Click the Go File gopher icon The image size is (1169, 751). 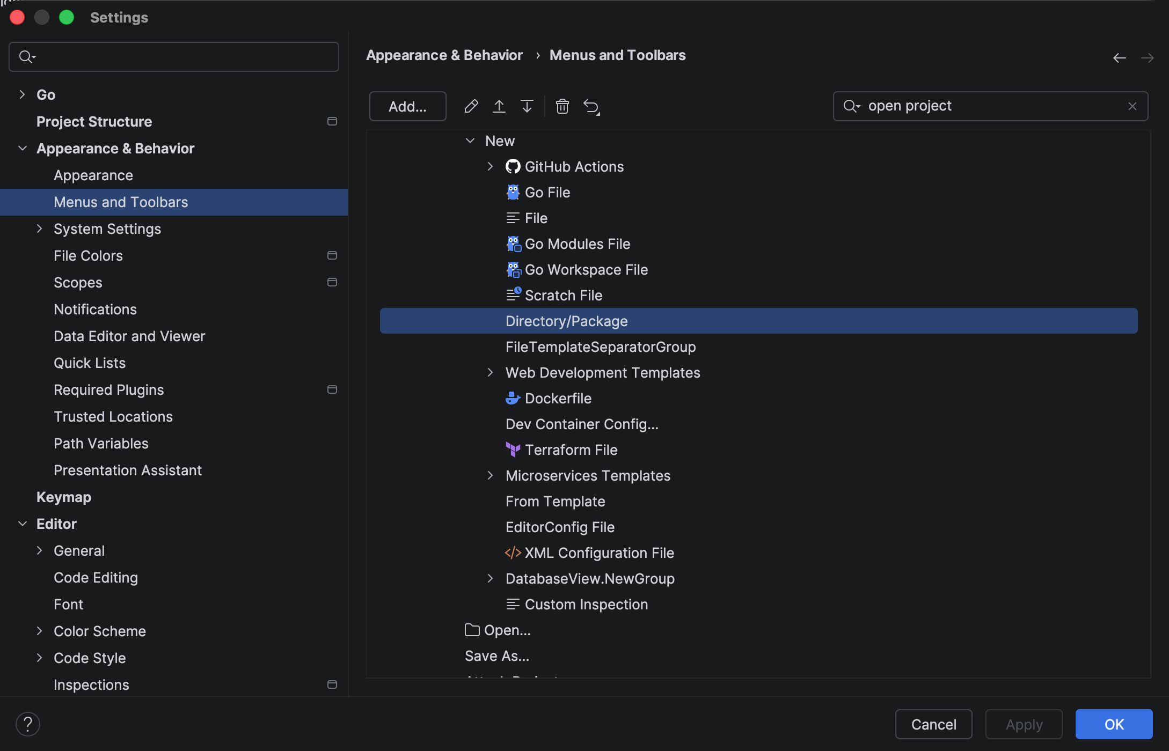tap(513, 192)
